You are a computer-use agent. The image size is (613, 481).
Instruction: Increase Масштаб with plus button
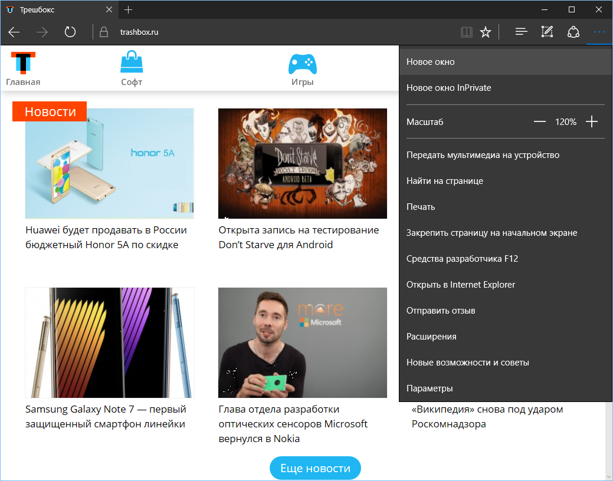click(x=592, y=121)
